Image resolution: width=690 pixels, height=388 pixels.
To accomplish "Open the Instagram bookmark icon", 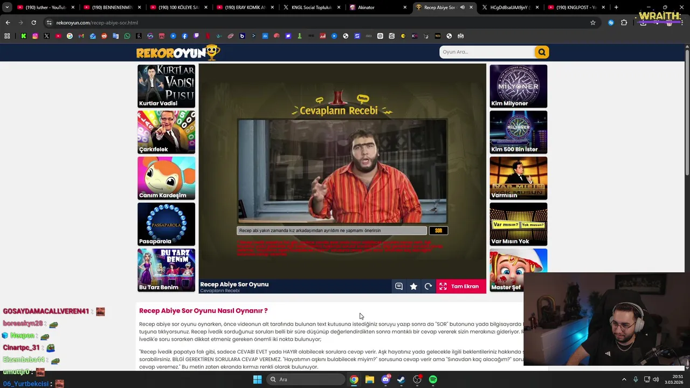I will pyautogui.click(x=35, y=36).
